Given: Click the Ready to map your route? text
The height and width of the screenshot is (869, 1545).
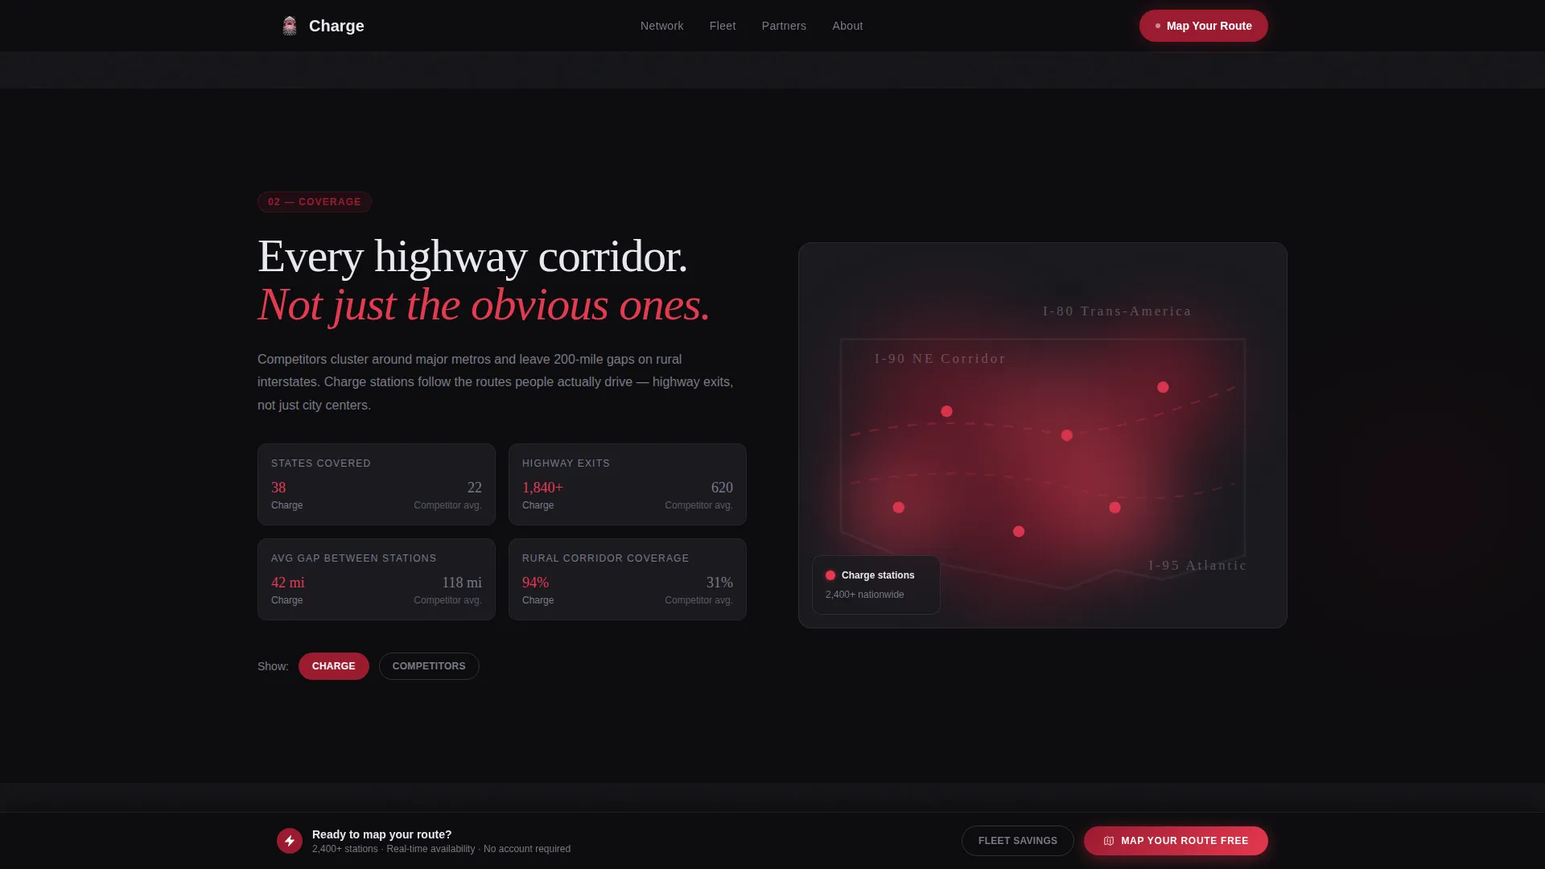Looking at the screenshot, I should point(381,834).
